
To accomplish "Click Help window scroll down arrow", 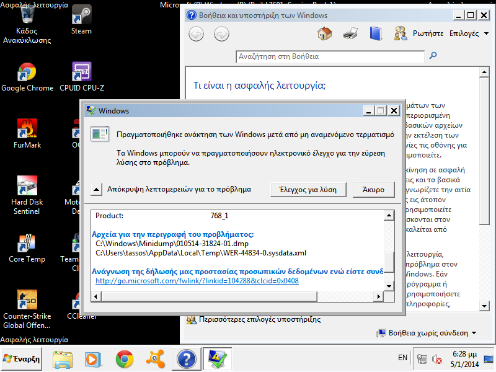I will pyautogui.click(x=484, y=306).
